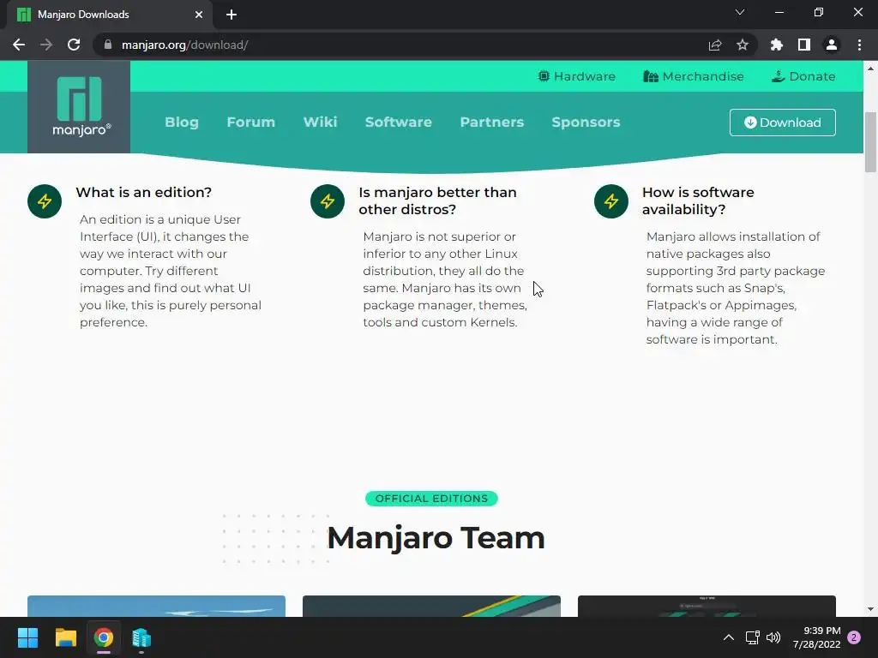Click the Download button in the header
878x658 pixels.
[x=782, y=123]
